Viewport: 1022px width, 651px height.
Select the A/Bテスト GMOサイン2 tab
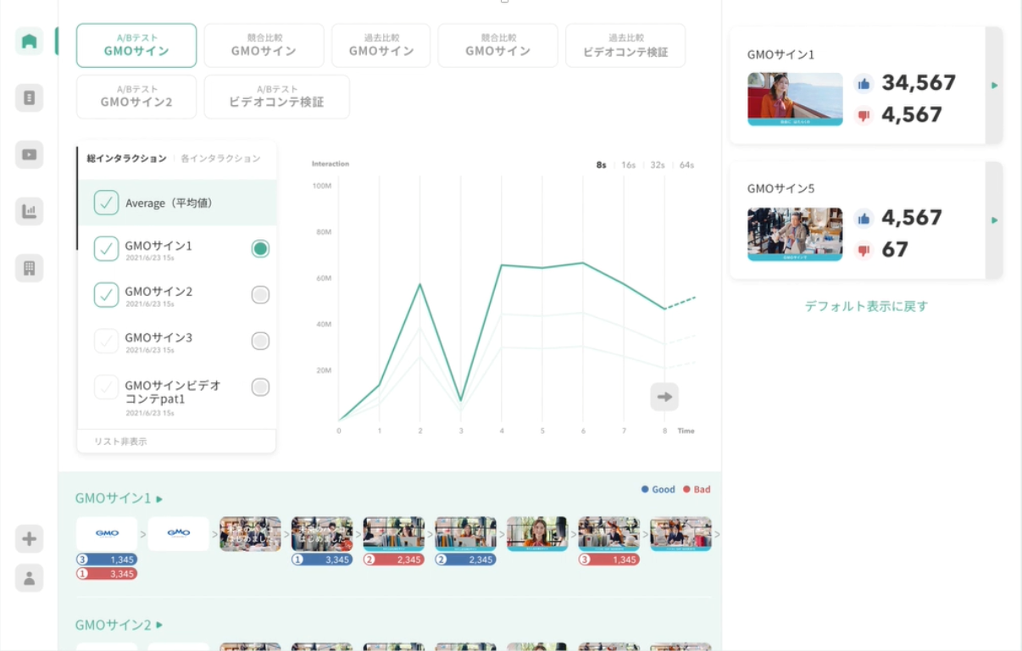(x=136, y=97)
